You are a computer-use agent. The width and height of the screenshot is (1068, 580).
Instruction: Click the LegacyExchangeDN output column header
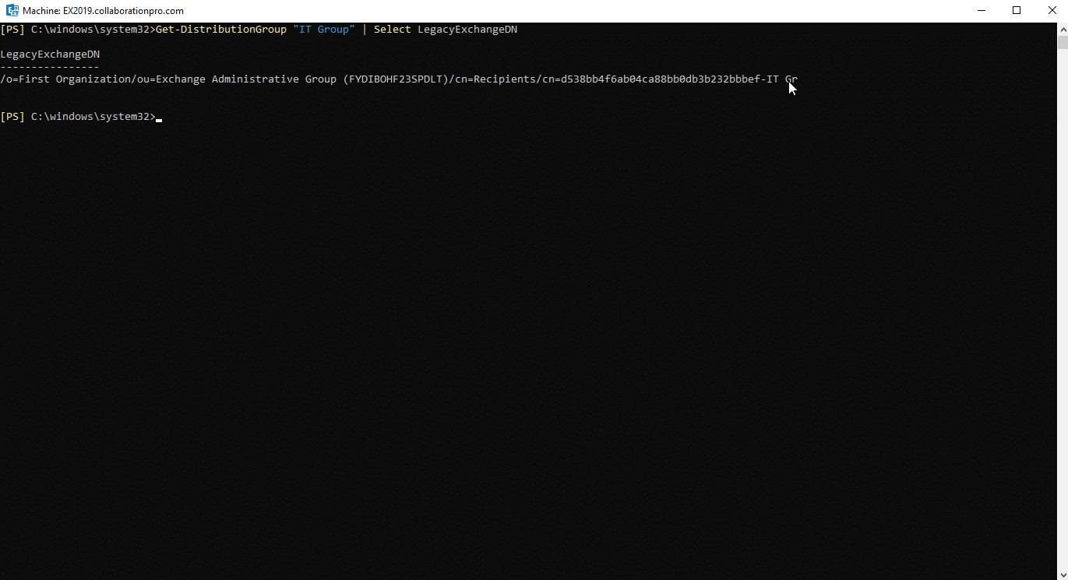tap(50, 54)
